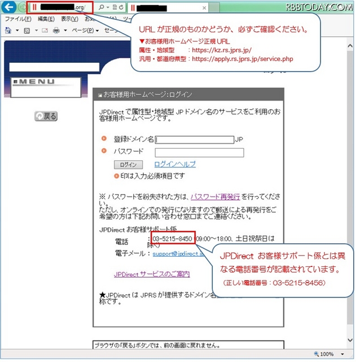The image size is (356, 362).
Task: Expand the Home button dropdown arrow
Action: click(x=17, y=30)
